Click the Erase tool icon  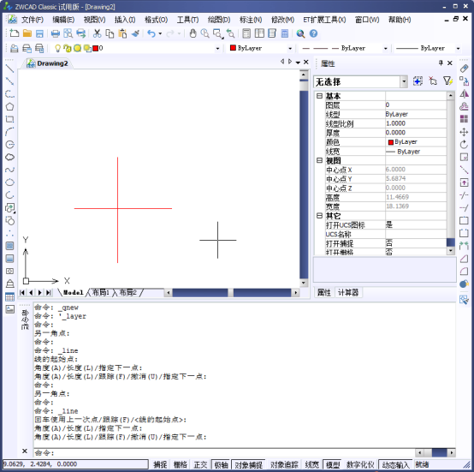[x=464, y=69]
